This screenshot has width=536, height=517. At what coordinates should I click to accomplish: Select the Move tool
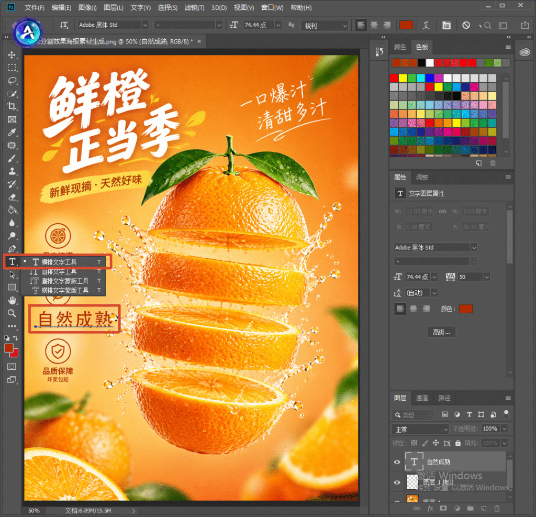[12, 55]
